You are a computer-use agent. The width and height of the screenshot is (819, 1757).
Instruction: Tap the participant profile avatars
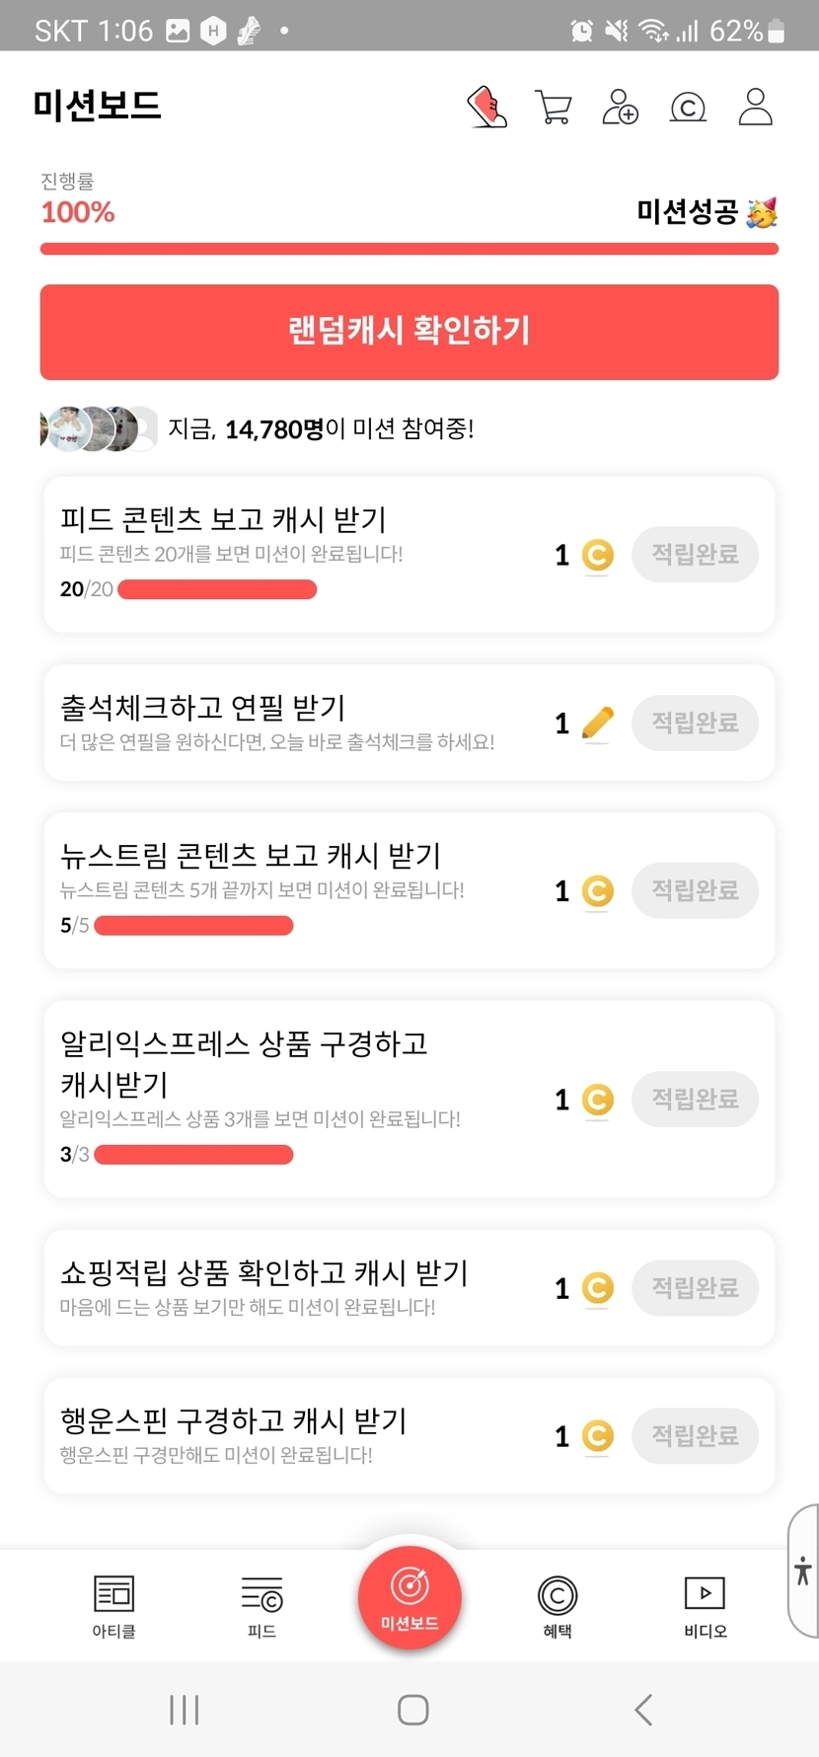pos(99,428)
